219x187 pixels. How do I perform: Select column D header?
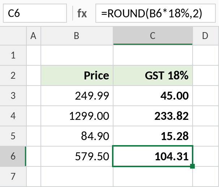click(206, 36)
